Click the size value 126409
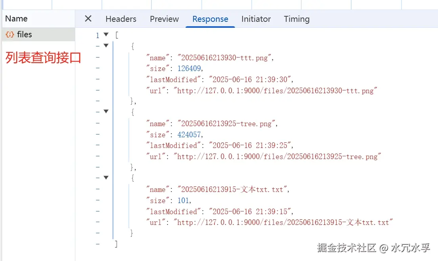This screenshot has height=261, width=438. pos(189,69)
